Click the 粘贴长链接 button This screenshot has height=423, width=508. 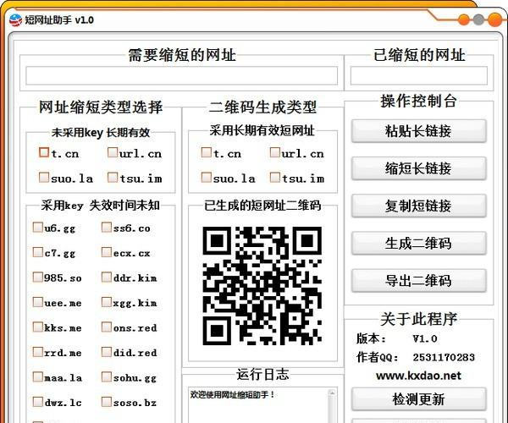point(418,131)
